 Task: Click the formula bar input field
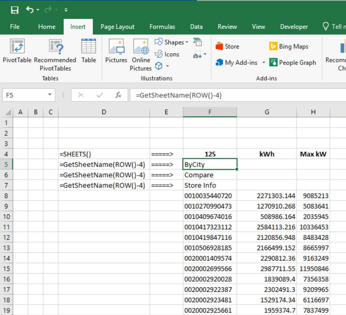236,95
